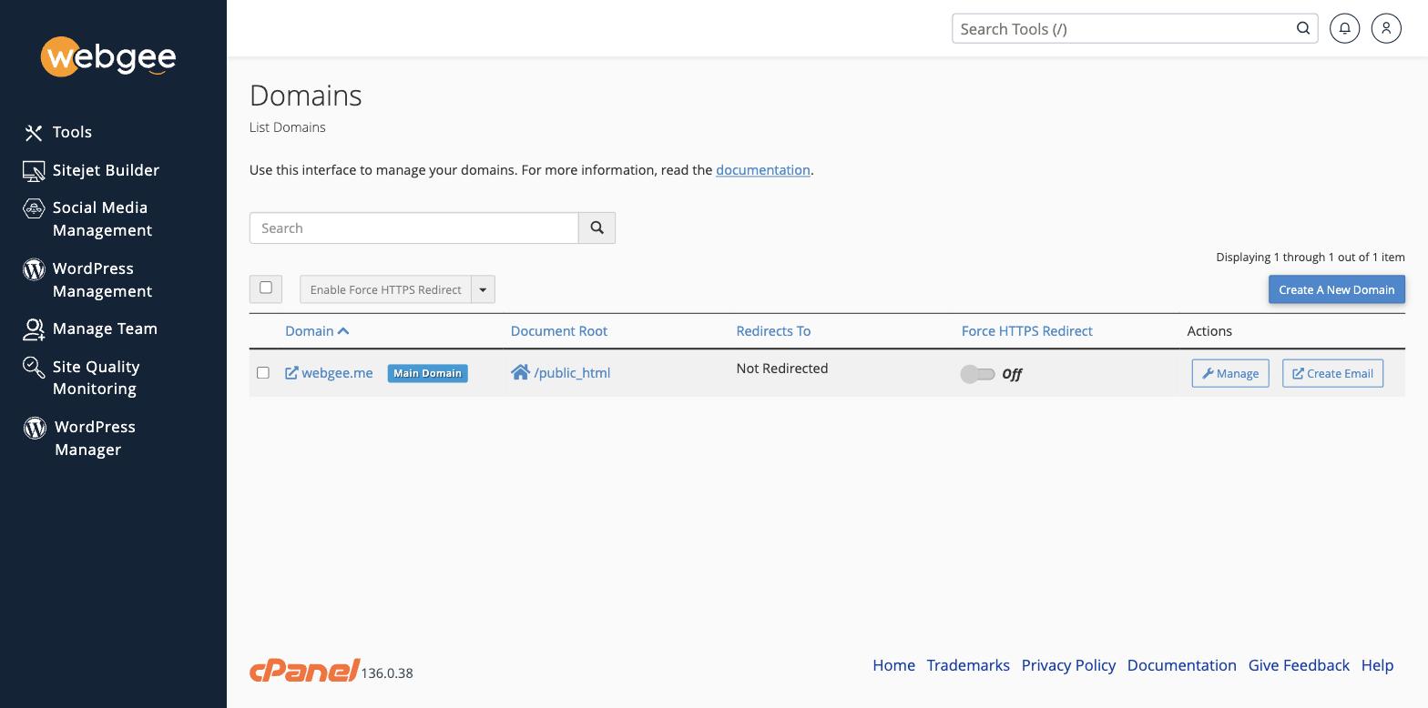Viewport: 1428px width, 708px height.
Task: Click the Social Media Management icon
Action: point(34,208)
